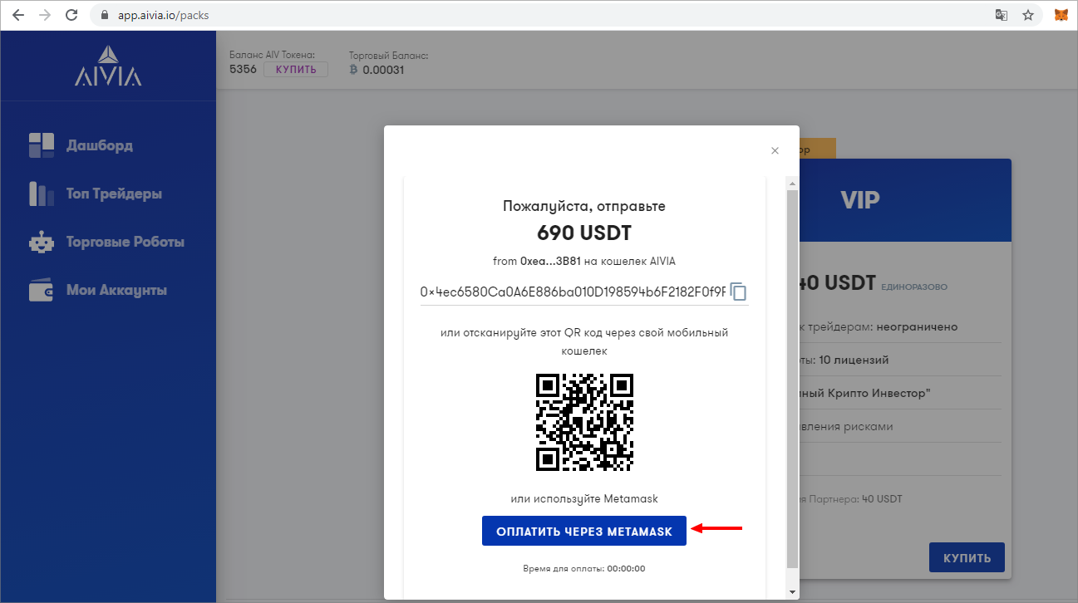Click the balance value 5356

pos(243,70)
